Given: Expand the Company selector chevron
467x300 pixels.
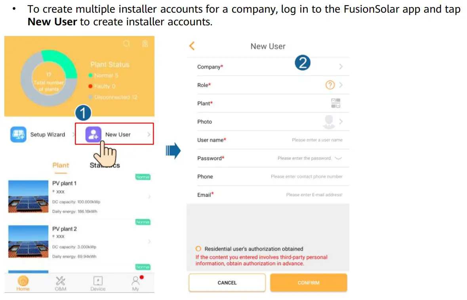Looking at the screenshot, I should 341,67.
